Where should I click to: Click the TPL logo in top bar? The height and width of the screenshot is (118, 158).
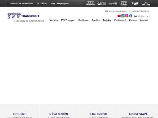click(113, 4)
